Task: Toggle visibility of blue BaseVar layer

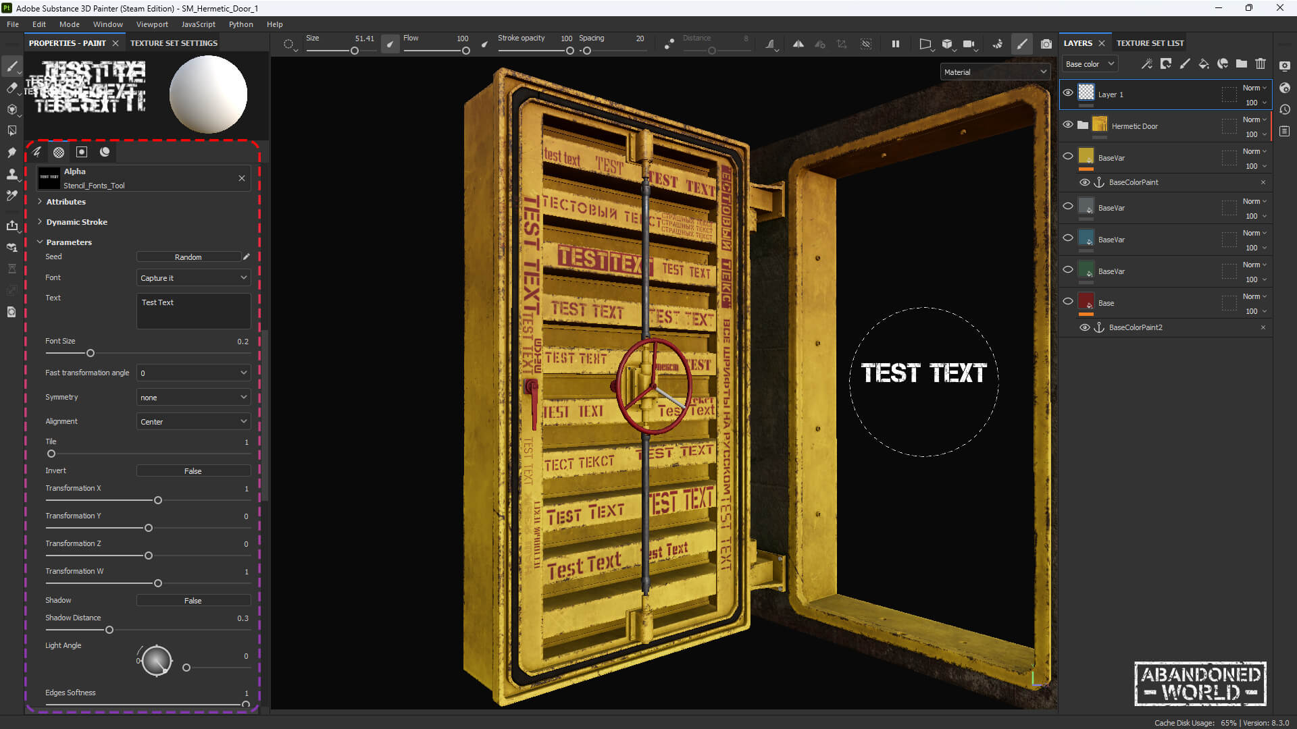Action: point(1068,238)
